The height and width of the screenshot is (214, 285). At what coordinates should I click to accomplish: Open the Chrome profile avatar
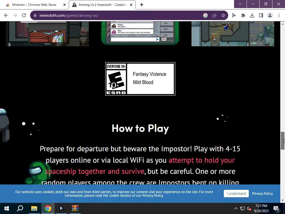270,16
